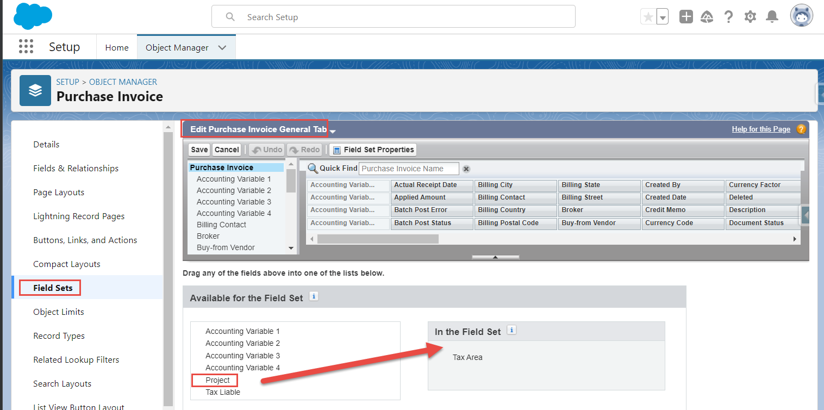Click the Billing Postal Code field tile
The image size is (824, 410).
(515, 223)
